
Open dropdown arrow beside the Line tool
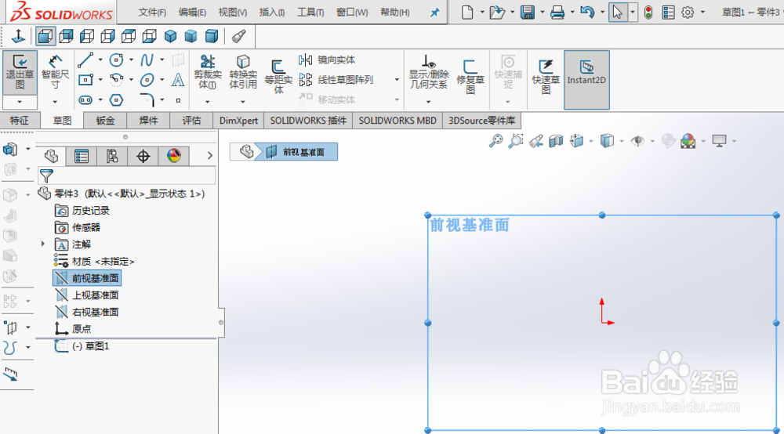pyautogui.click(x=100, y=60)
